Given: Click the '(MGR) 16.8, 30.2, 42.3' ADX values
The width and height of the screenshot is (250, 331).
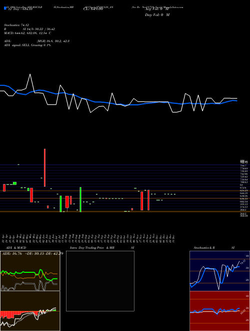Looking at the screenshot, I should [x=53, y=41].
